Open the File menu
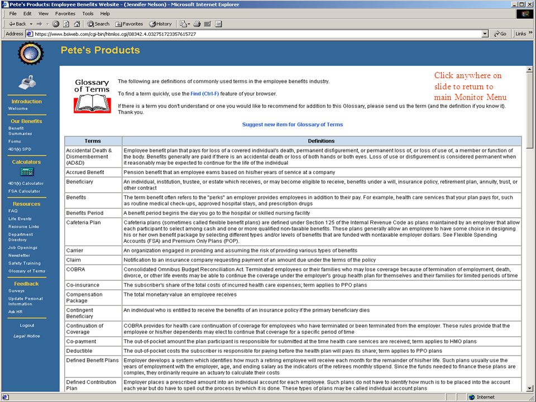 [13, 13]
